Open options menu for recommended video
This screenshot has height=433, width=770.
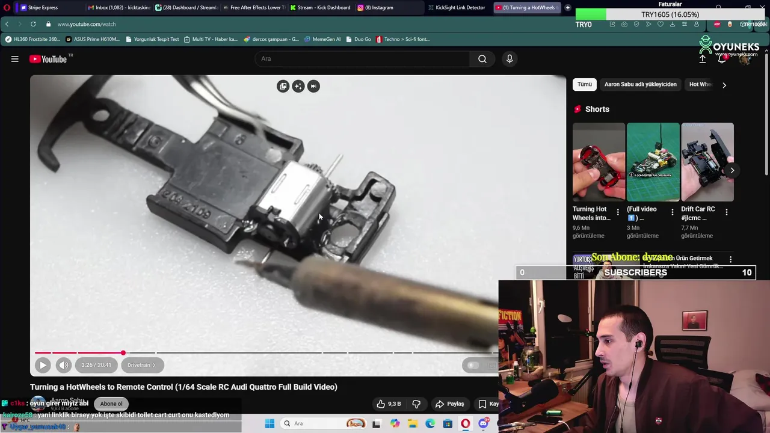(x=730, y=259)
